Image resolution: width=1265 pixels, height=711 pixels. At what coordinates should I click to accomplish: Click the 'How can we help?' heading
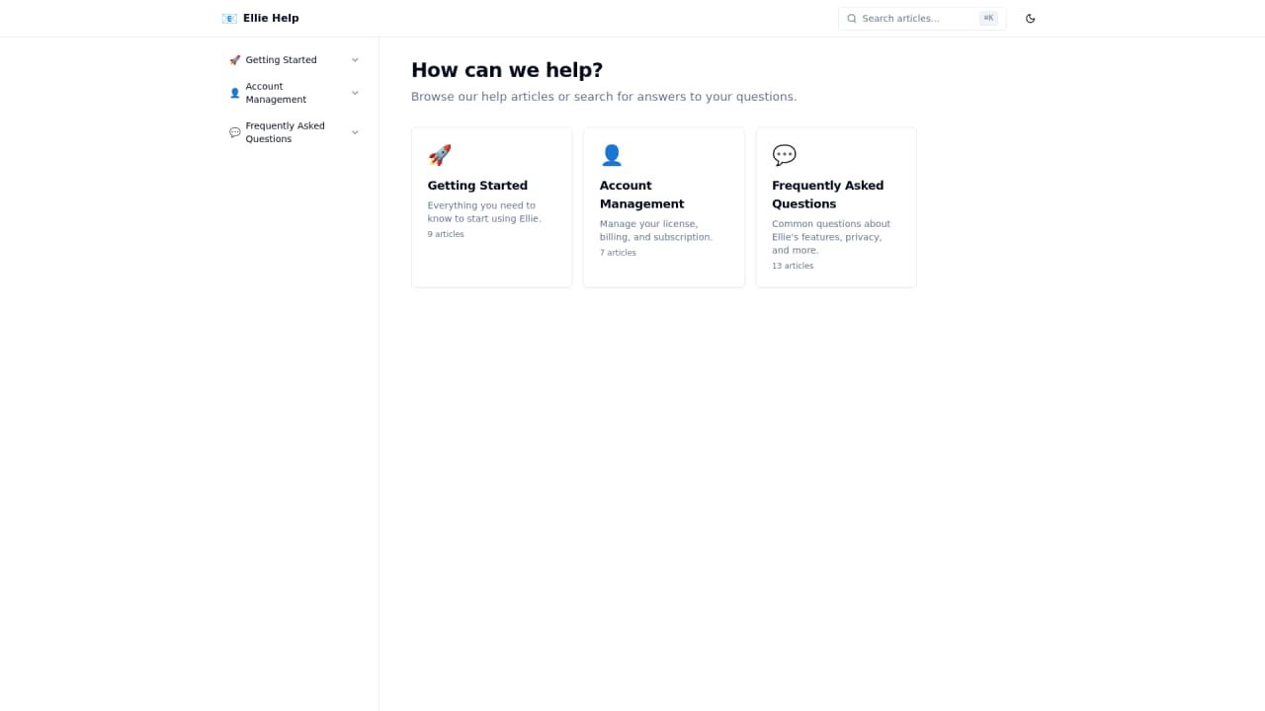(x=507, y=70)
